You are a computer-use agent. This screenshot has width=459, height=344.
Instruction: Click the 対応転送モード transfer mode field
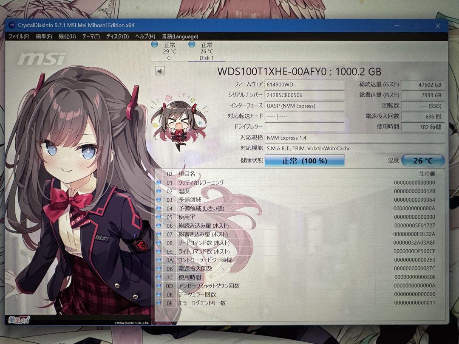(304, 116)
